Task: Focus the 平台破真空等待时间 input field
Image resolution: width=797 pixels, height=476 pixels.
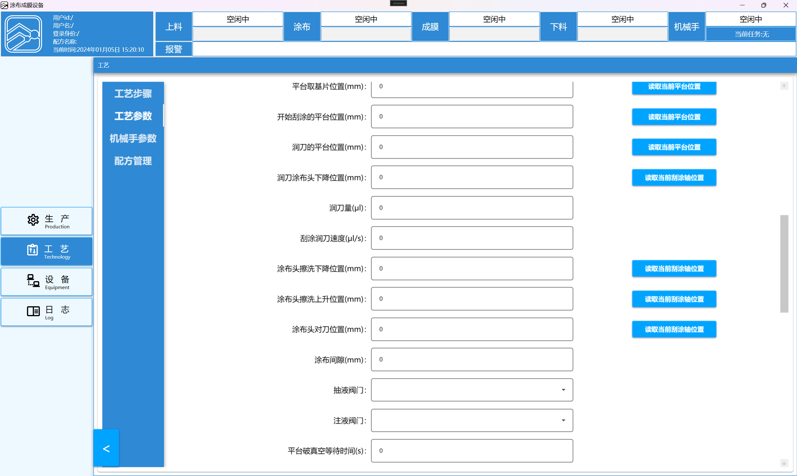Action: coord(472,451)
